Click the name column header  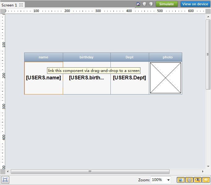pyautogui.click(x=44, y=57)
